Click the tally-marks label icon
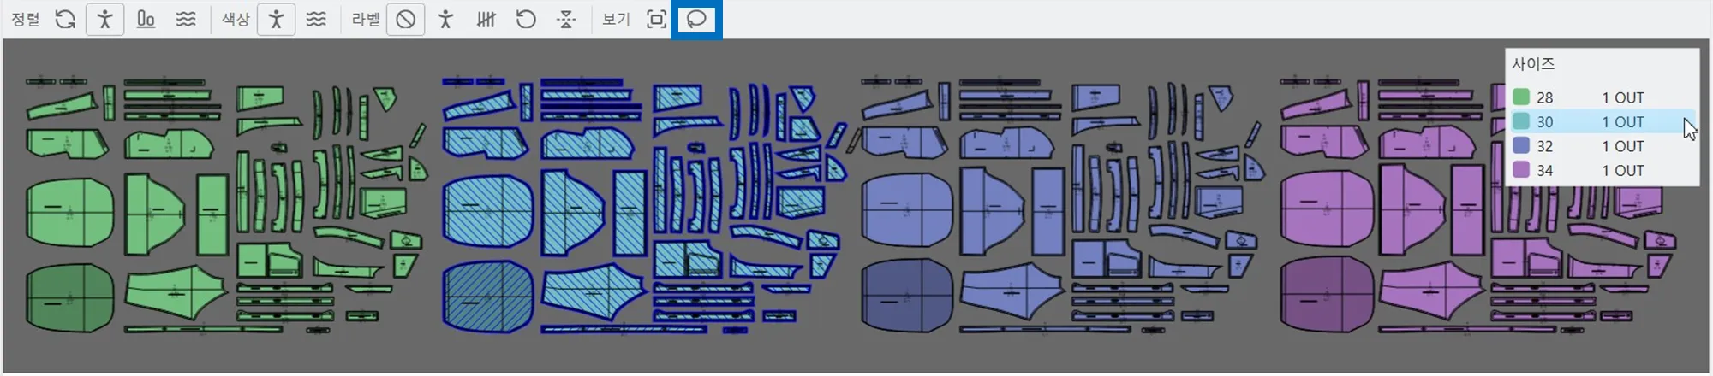Viewport: 1713px width, 376px height. click(486, 19)
